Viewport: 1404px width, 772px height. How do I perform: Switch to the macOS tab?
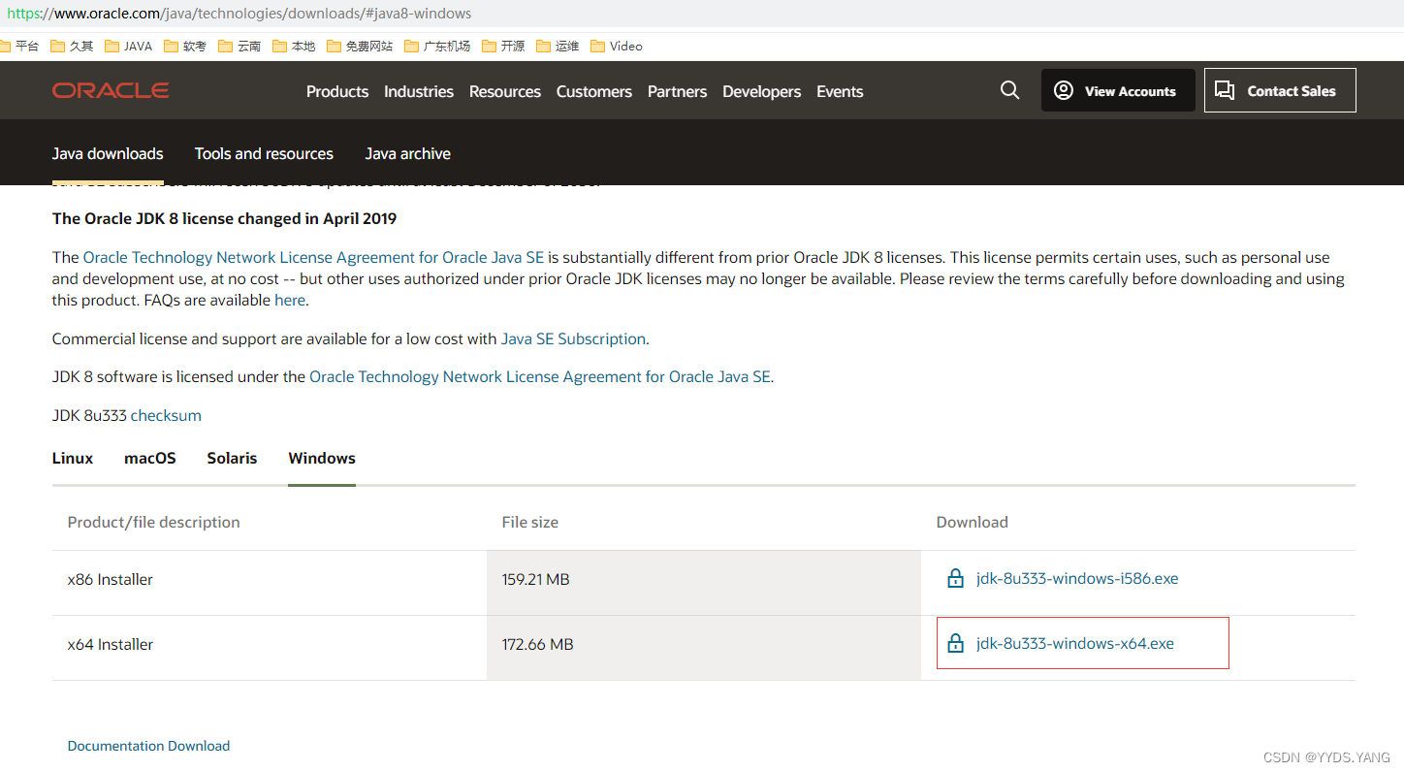[150, 458]
